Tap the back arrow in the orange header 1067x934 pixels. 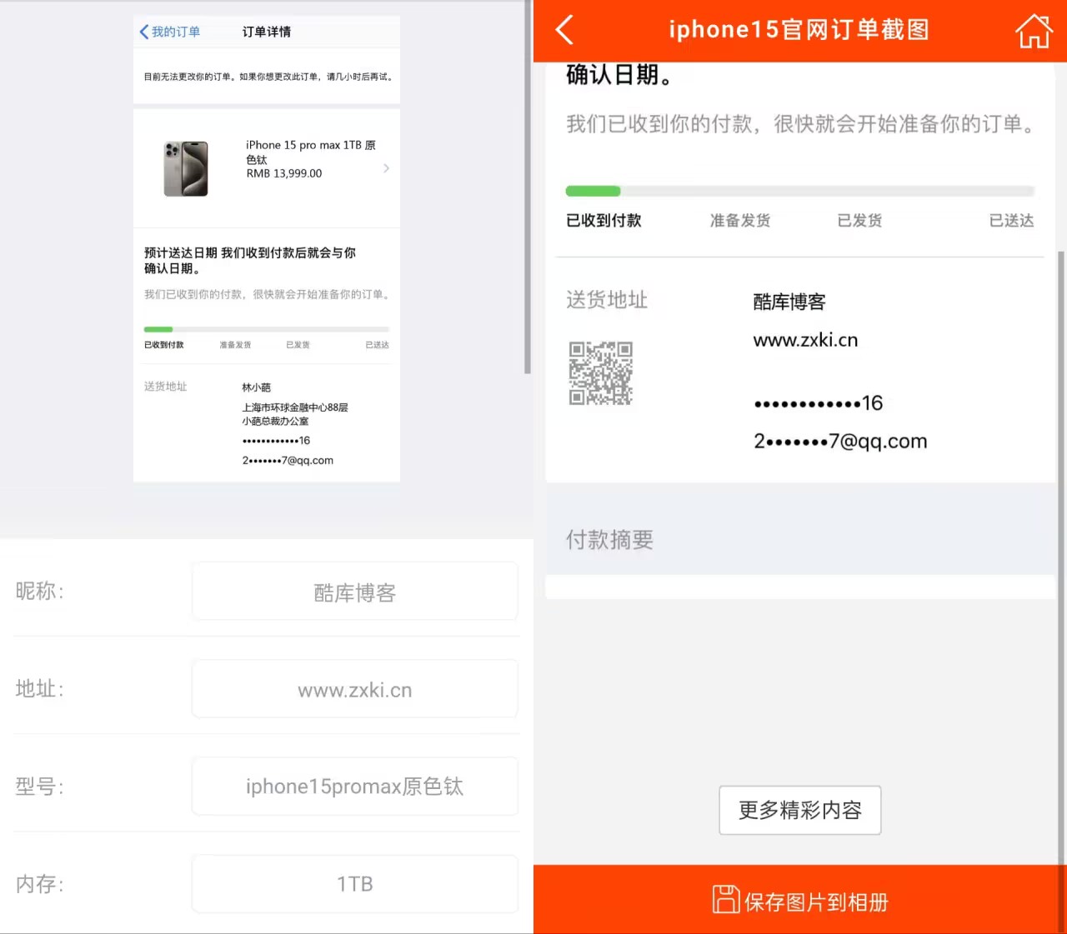[564, 30]
